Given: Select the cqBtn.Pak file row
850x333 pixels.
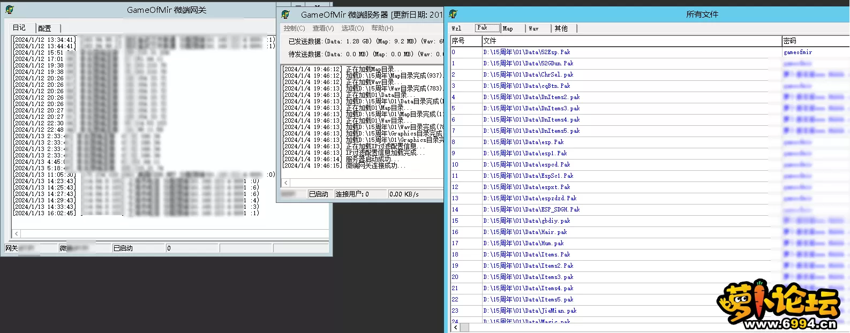Looking at the screenshot, I should tap(650, 86).
